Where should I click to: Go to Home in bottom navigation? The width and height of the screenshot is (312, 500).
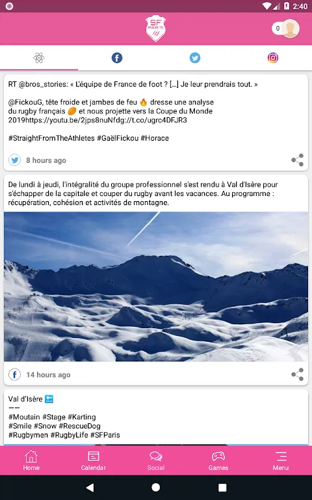tap(31, 460)
